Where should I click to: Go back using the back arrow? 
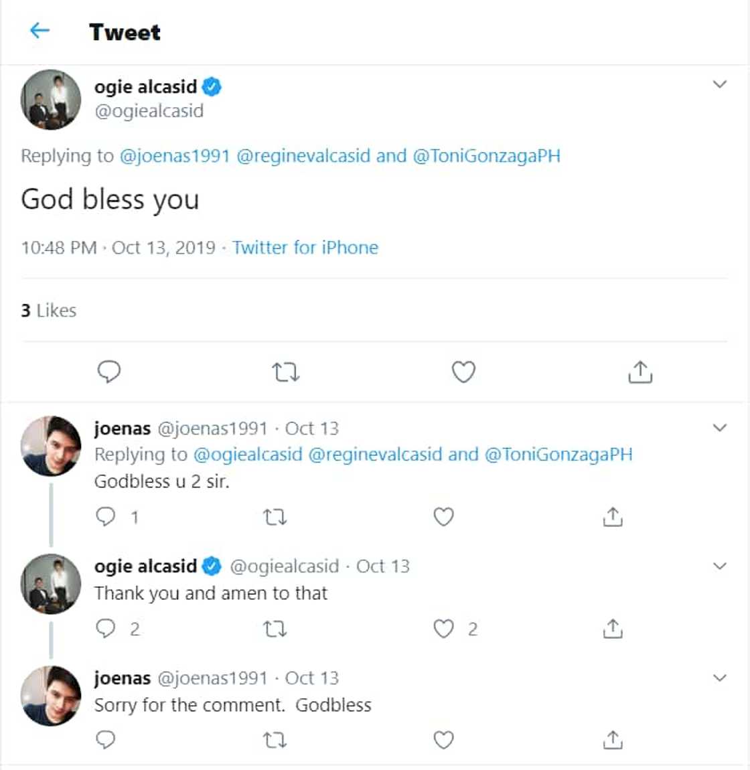click(39, 29)
